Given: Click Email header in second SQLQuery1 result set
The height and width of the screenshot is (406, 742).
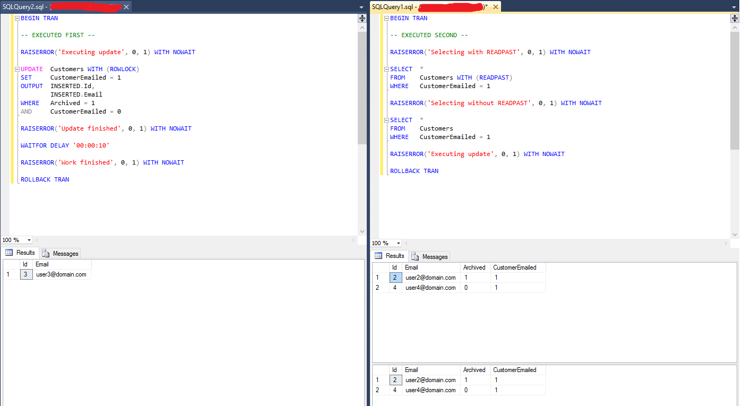Looking at the screenshot, I should point(431,370).
